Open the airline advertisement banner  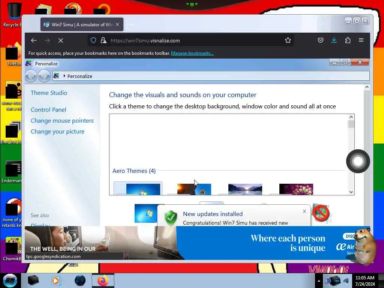click(197, 243)
